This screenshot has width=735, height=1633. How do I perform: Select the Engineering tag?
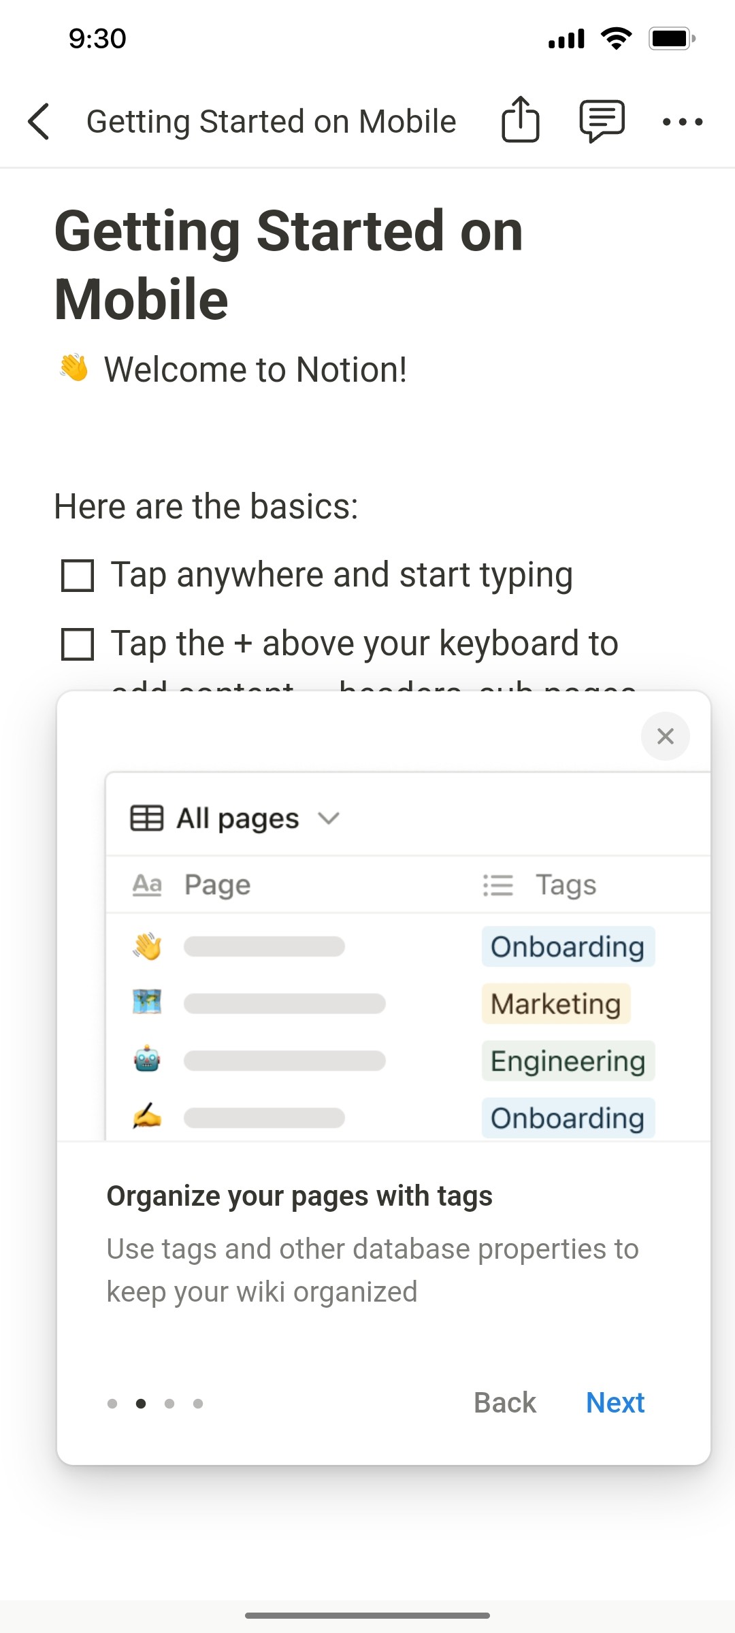[567, 1060]
